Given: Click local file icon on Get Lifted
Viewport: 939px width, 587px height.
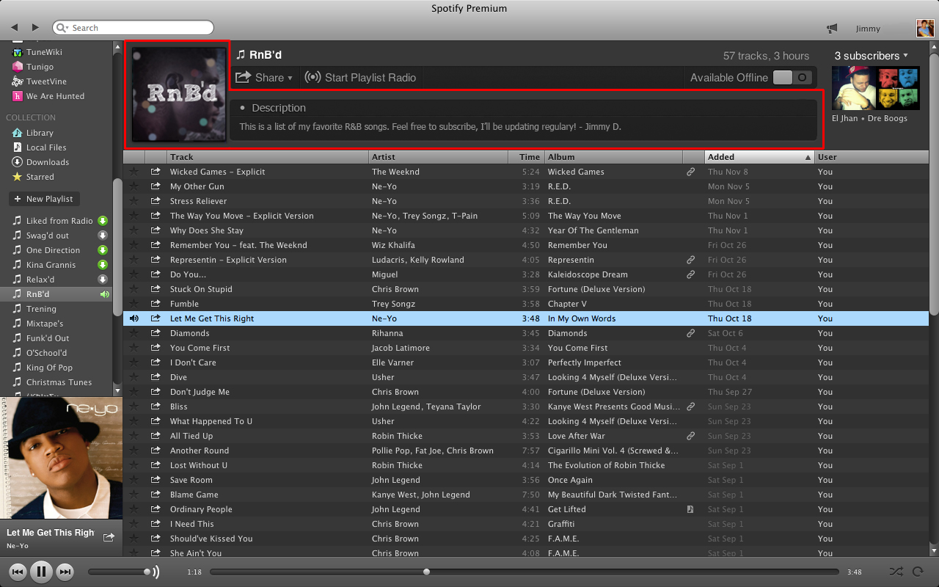Looking at the screenshot, I should [x=690, y=509].
